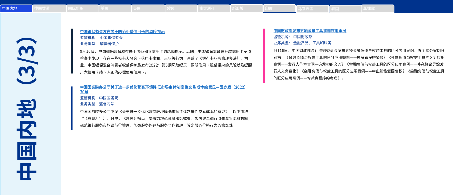This screenshot has width=453, height=195.
Task: Select the 澳大利亚 tab
Action: 214,9
